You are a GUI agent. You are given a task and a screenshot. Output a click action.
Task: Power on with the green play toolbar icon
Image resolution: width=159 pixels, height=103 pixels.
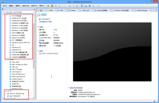click(48, 6)
